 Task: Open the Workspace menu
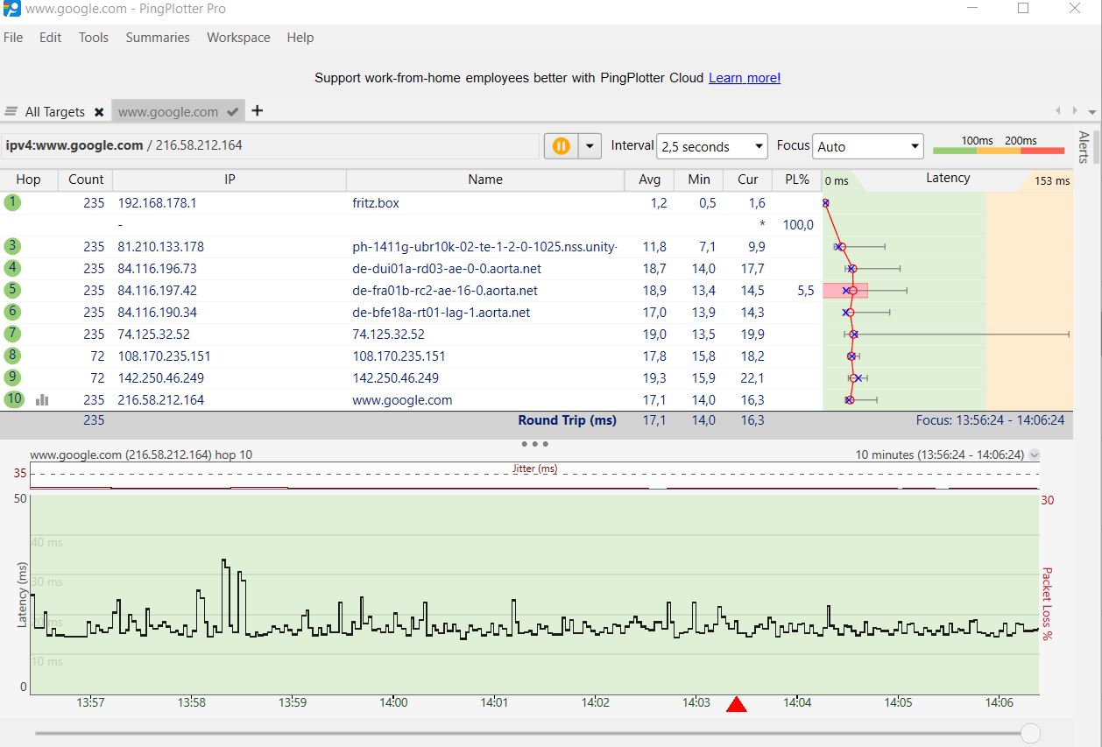click(x=238, y=38)
